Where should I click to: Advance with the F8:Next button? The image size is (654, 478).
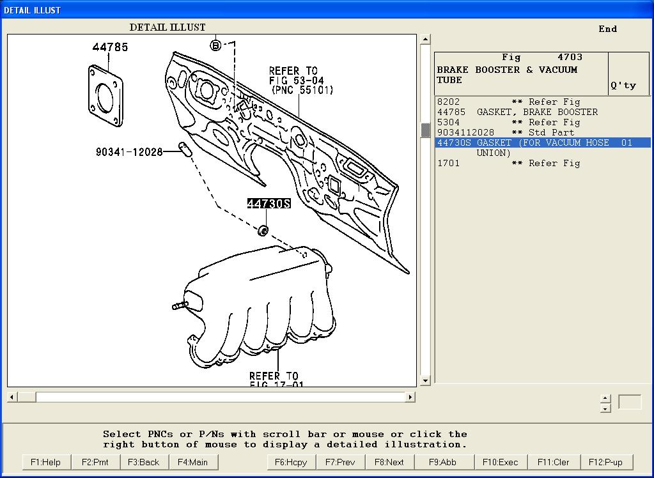(x=389, y=462)
